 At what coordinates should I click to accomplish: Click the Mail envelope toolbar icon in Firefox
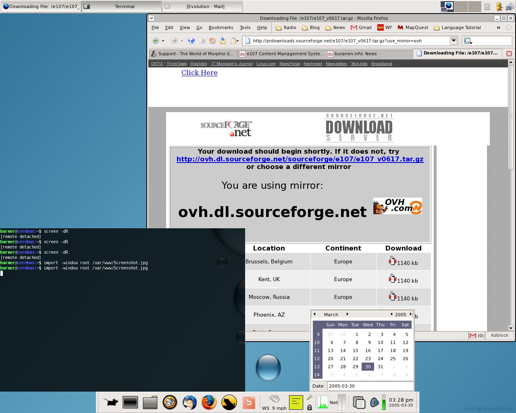pos(233,41)
